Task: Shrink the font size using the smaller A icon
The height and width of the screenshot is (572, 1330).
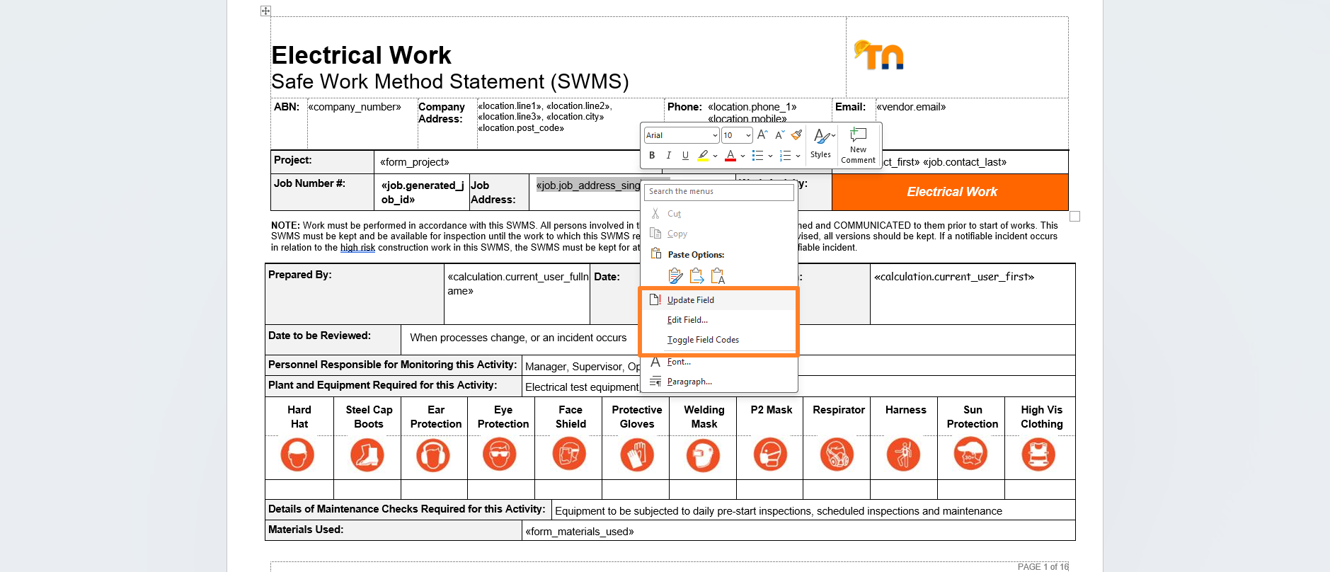Action: (x=779, y=135)
